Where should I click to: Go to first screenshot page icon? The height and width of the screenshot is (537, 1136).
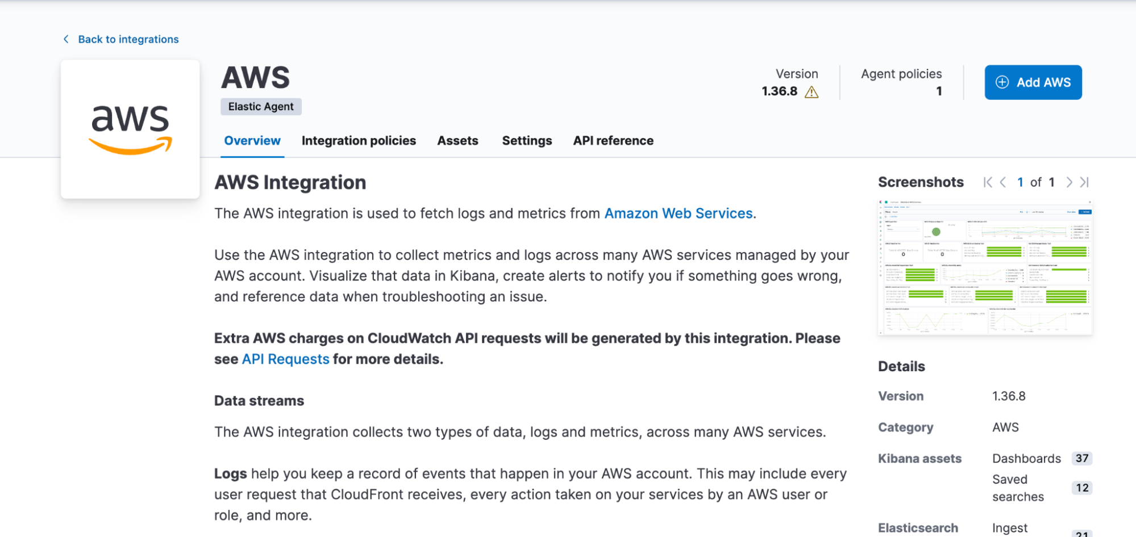(x=988, y=182)
